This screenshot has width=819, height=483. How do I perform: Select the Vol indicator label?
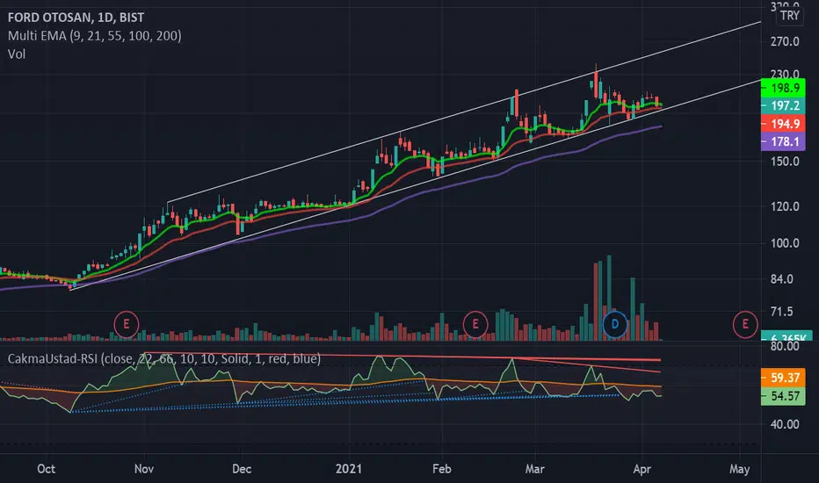click(x=16, y=54)
